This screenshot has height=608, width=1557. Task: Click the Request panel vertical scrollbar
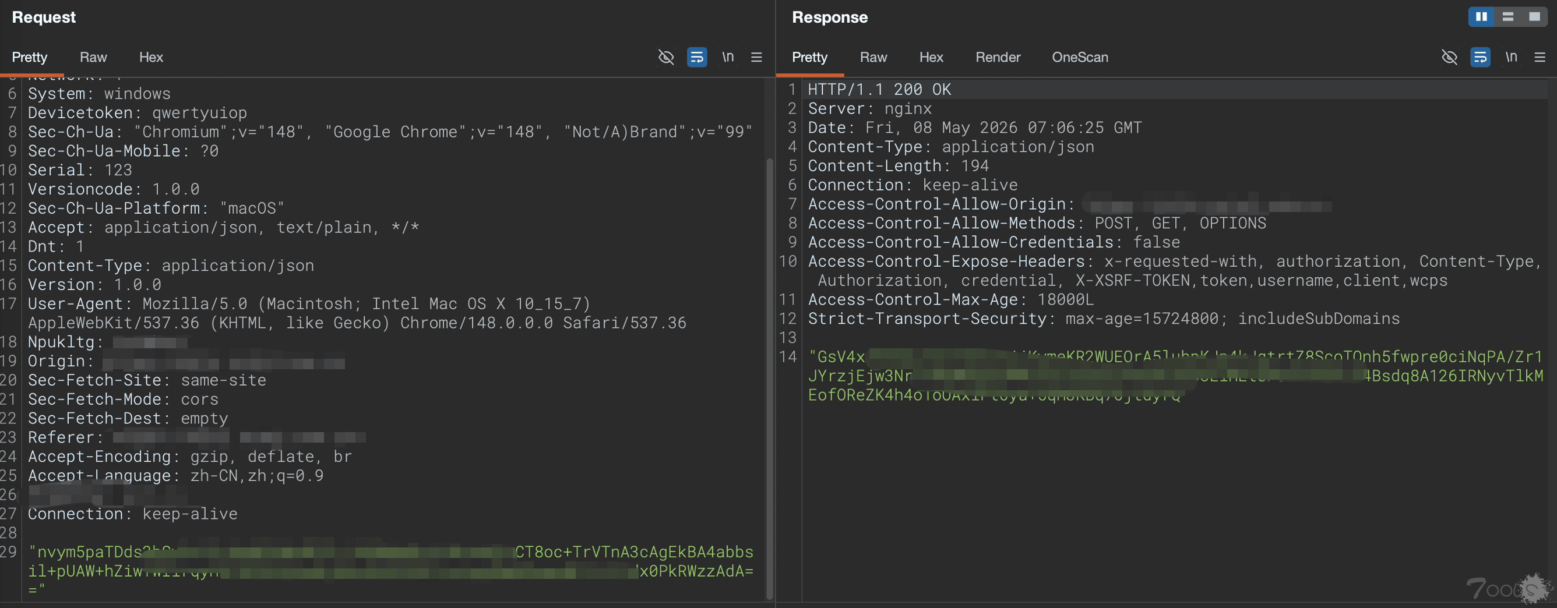point(769,378)
